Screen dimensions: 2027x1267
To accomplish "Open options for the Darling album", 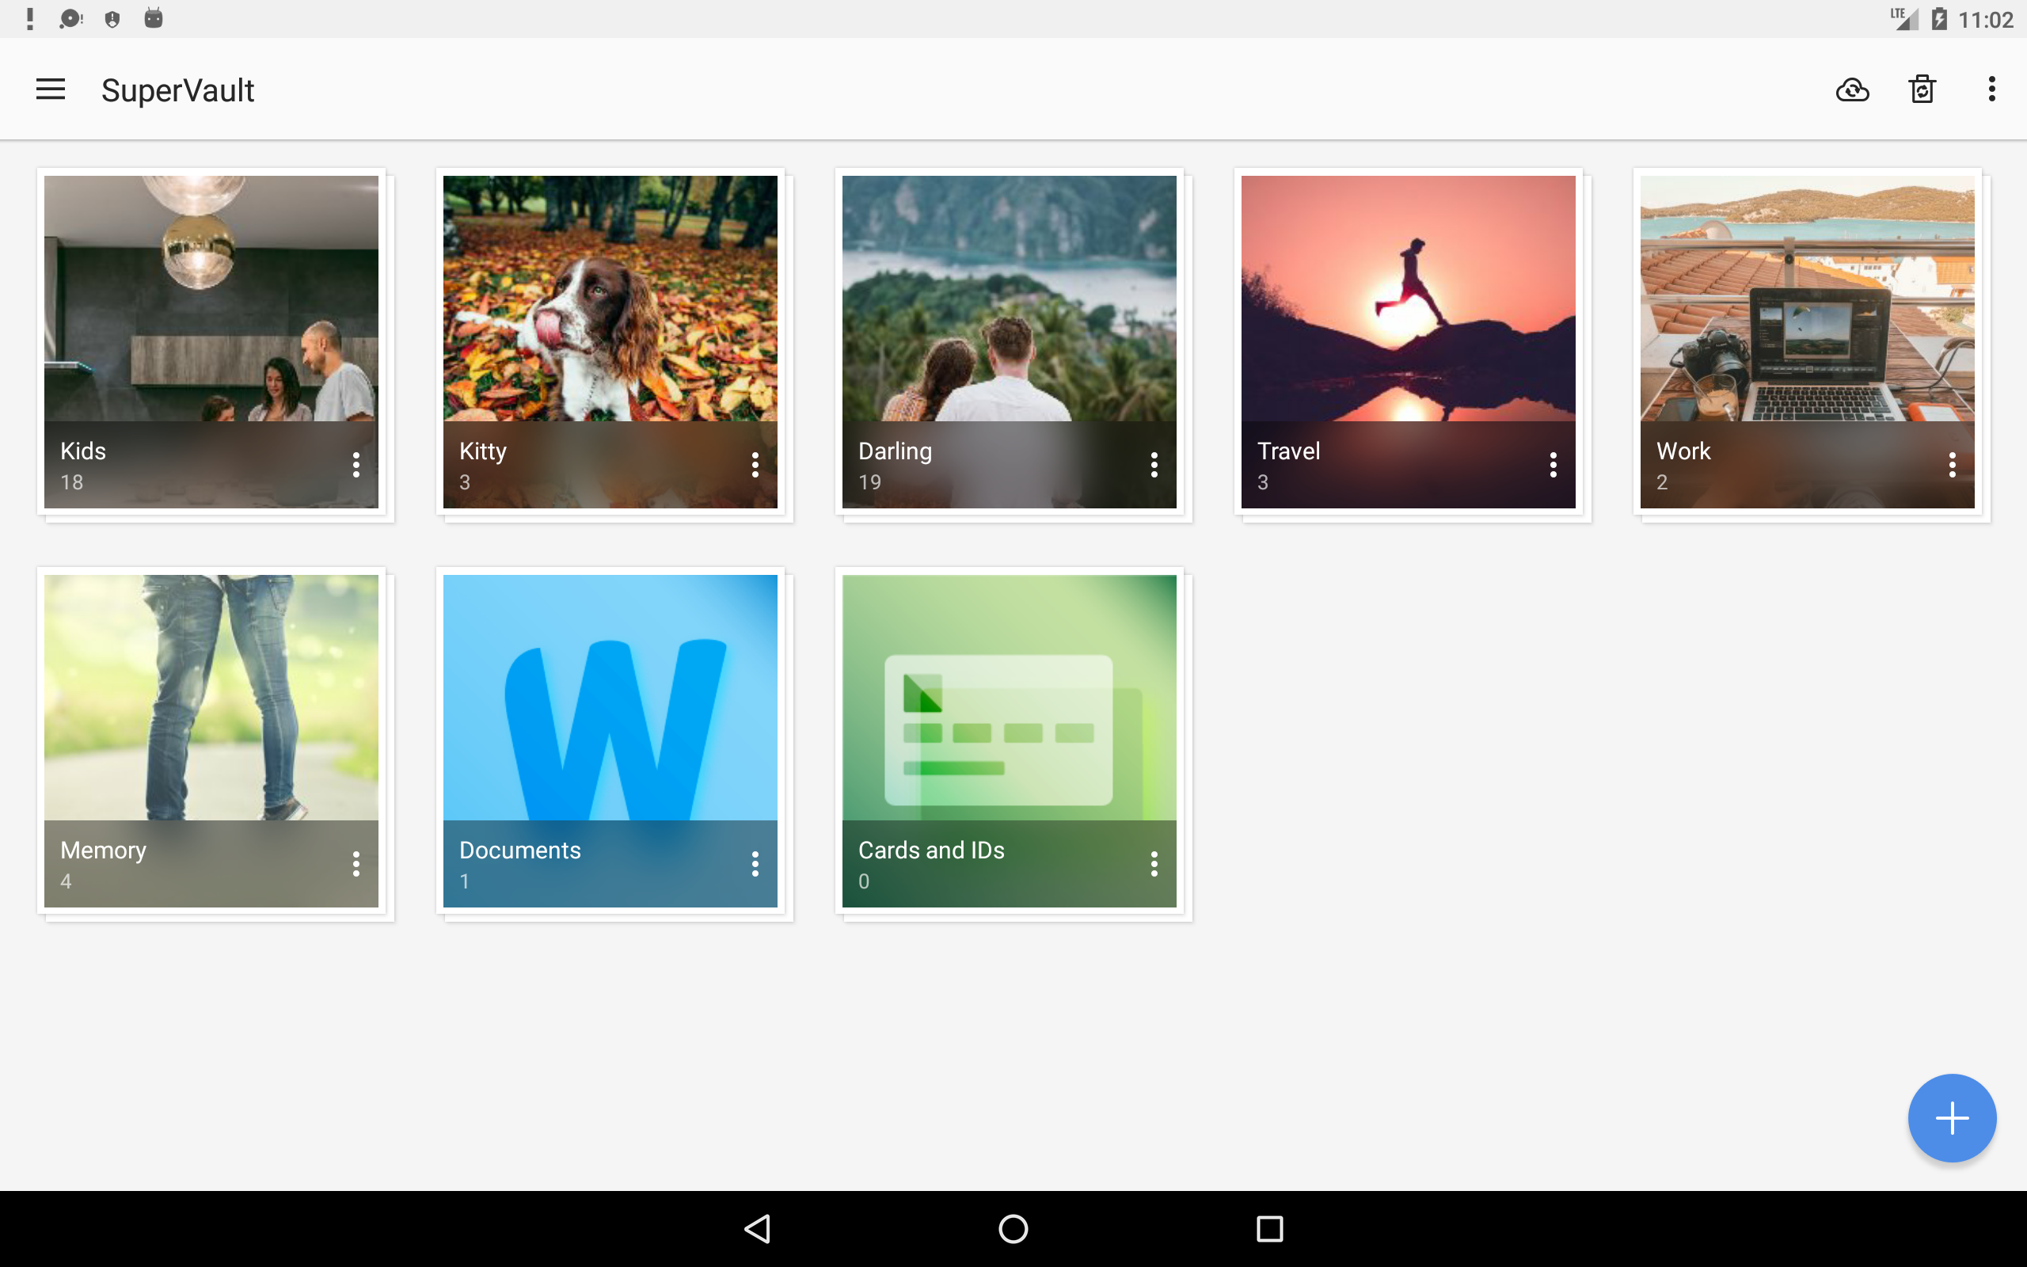I will click(x=1154, y=465).
